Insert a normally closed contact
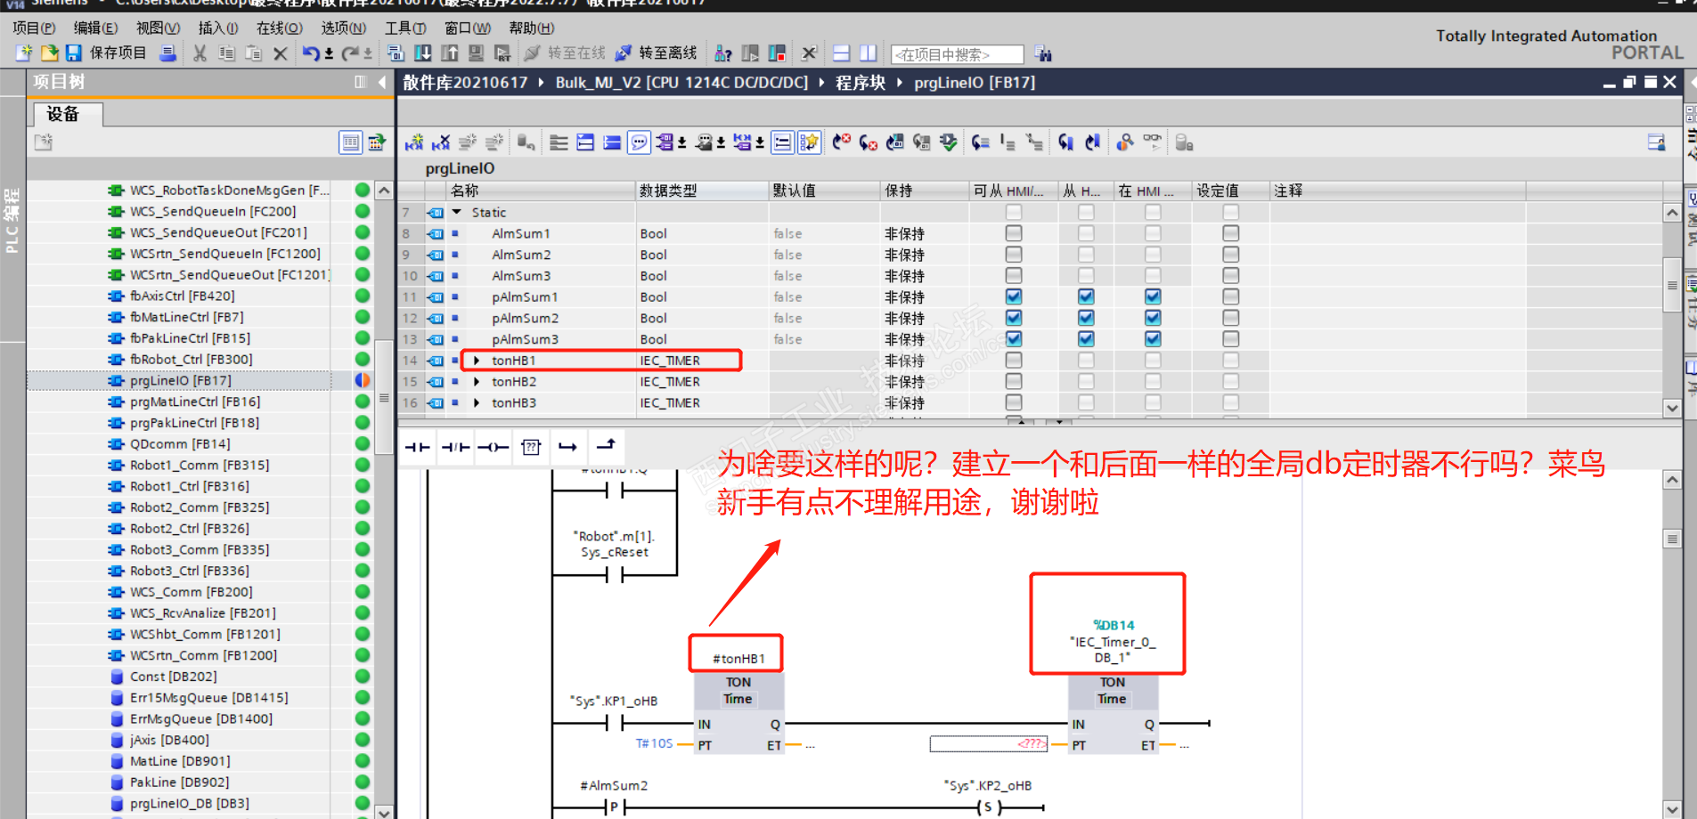The height and width of the screenshot is (819, 1697). pos(455,447)
